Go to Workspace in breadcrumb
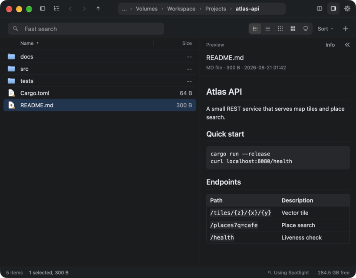The width and height of the screenshot is (356, 278). [181, 9]
